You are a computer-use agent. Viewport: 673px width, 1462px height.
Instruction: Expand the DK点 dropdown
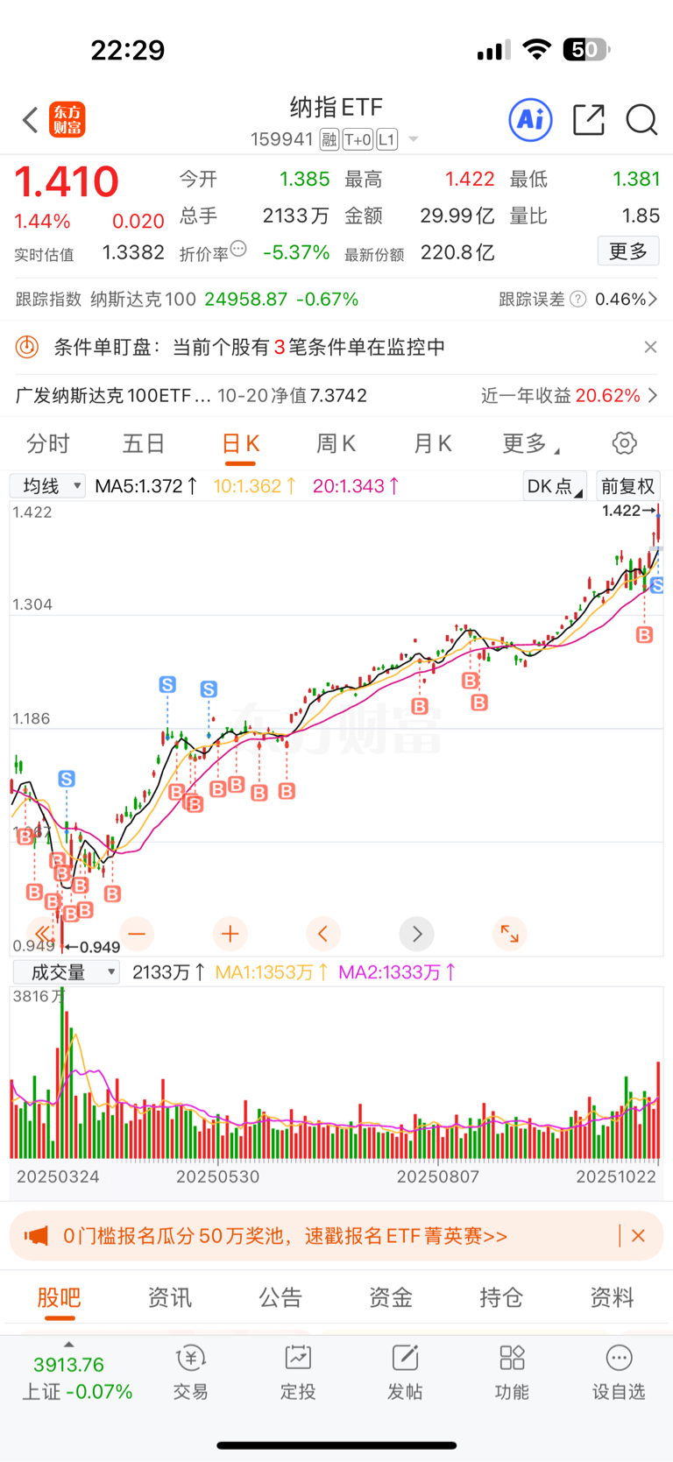[x=555, y=486]
